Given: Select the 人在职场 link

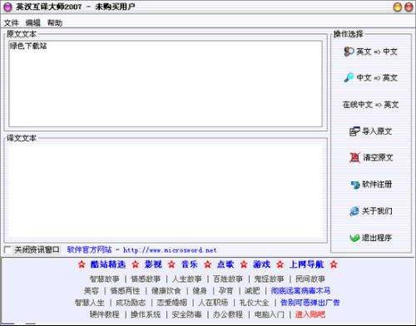Looking at the screenshot, I should pyautogui.click(x=213, y=303).
